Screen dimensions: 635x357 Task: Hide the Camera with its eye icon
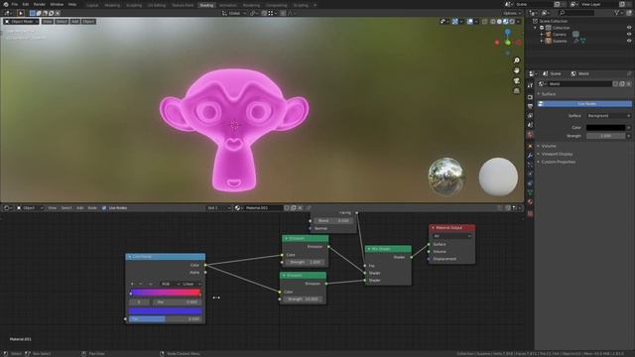tap(629, 35)
